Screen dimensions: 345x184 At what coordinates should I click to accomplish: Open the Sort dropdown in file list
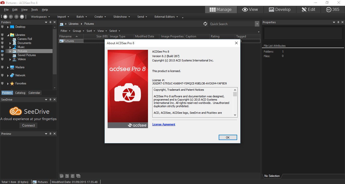(x=91, y=31)
